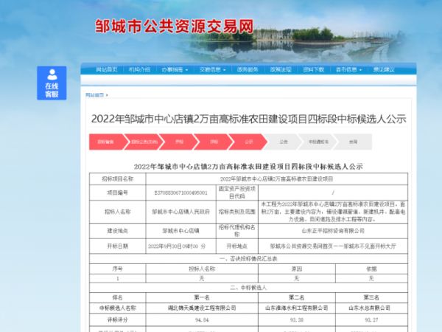Open 意见建议 navigation item

(384, 69)
